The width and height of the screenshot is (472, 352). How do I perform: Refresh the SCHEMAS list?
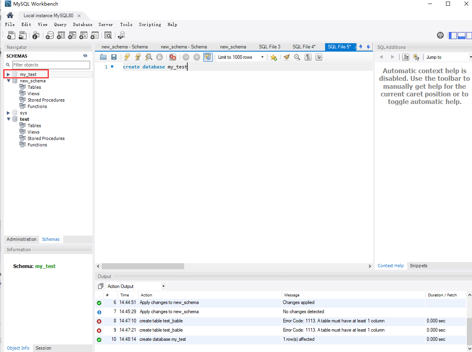click(x=86, y=56)
